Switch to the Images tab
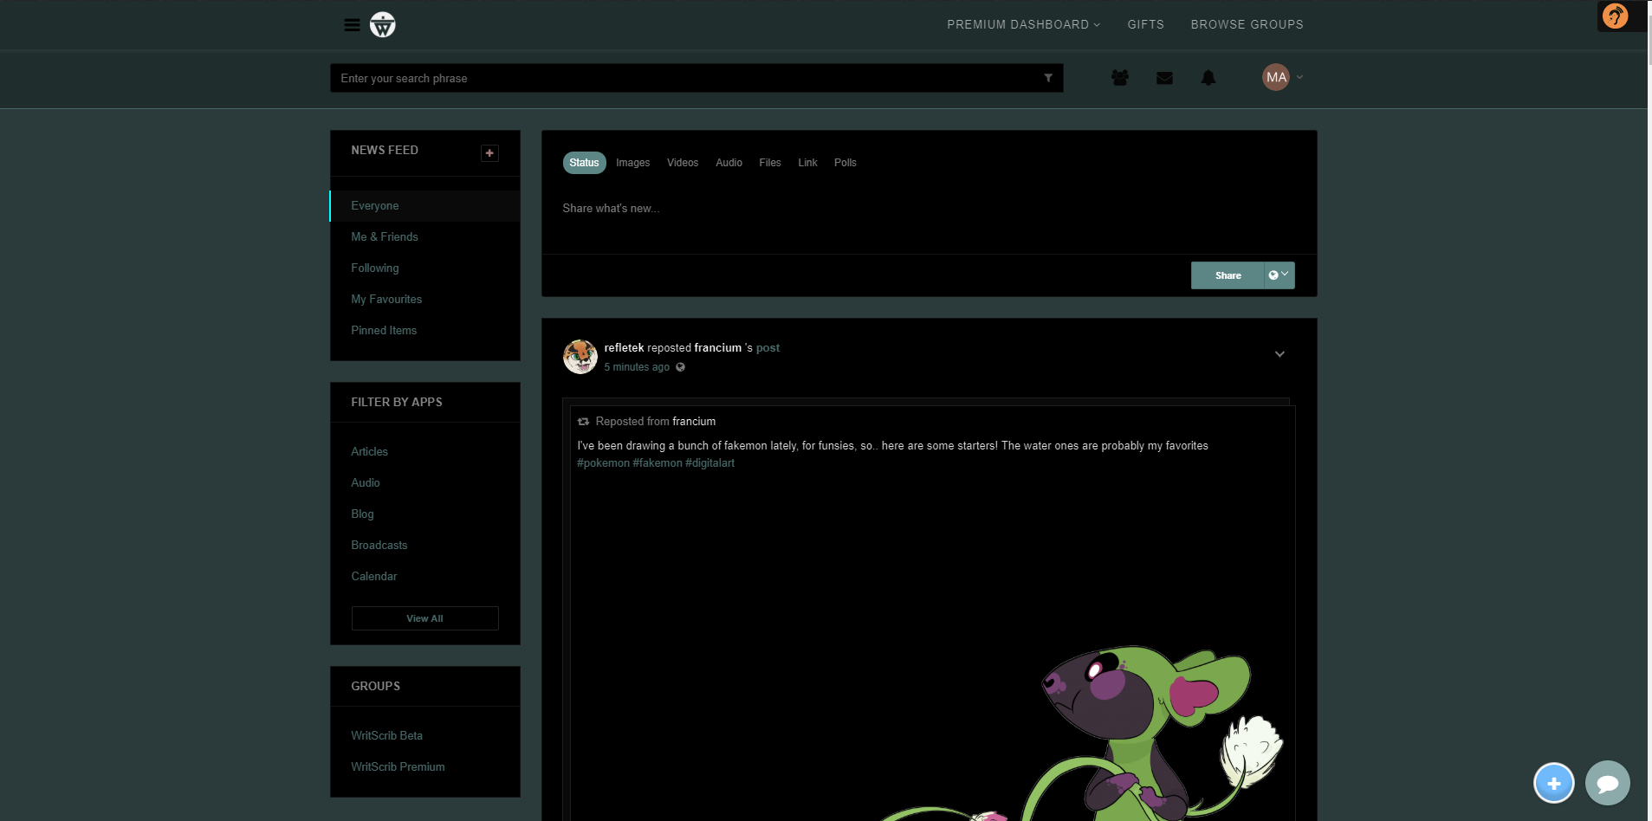Screen dimensions: 1652x821 tap(632, 163)
